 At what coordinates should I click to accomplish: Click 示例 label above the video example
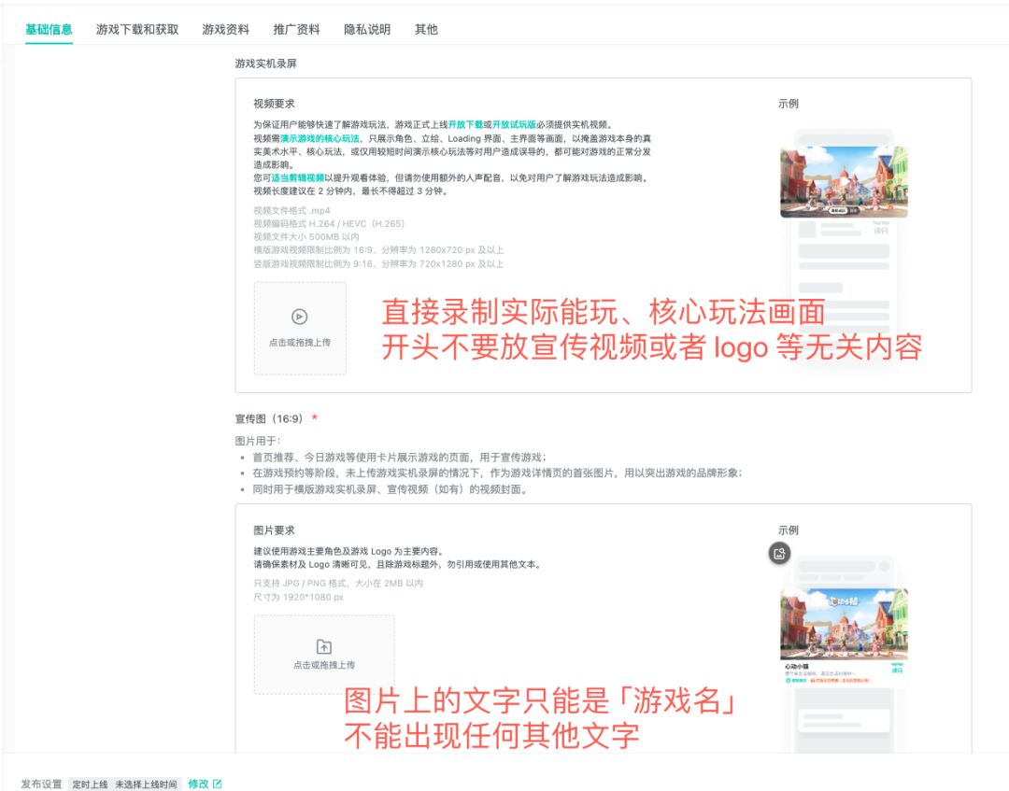click(x=789, y=104)
